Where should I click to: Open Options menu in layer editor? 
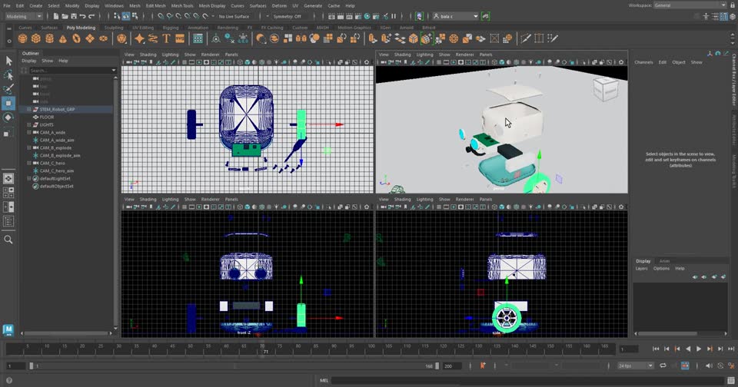coord(661,269)
